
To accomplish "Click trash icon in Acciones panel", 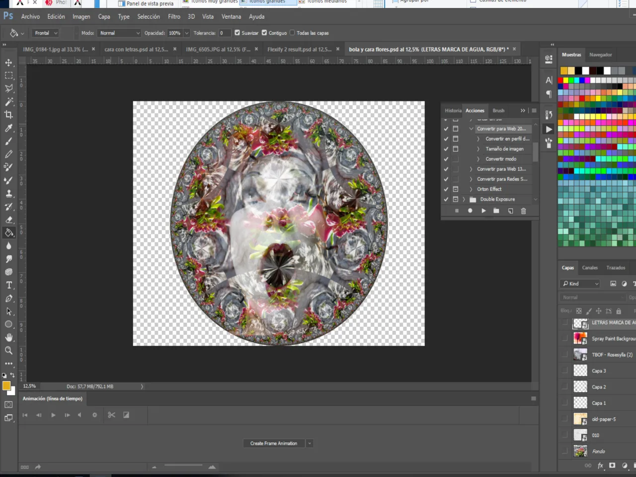I will coord(523,211).
